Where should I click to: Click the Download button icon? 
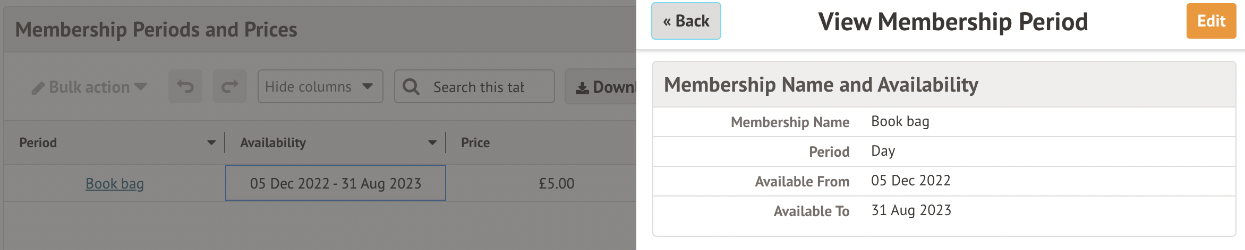pyautogui.click(x=582, y=87)
